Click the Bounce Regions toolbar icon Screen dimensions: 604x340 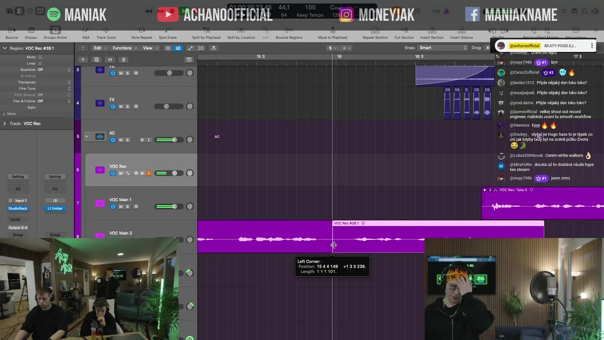(289, 31)
